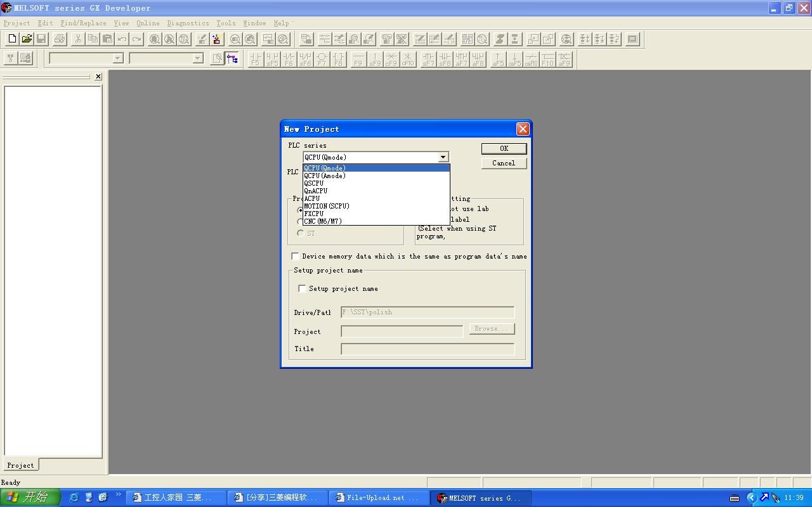Select FXCPU from the PLC series list
Viewport: 812px width, 507px height.
click(313, 214)
